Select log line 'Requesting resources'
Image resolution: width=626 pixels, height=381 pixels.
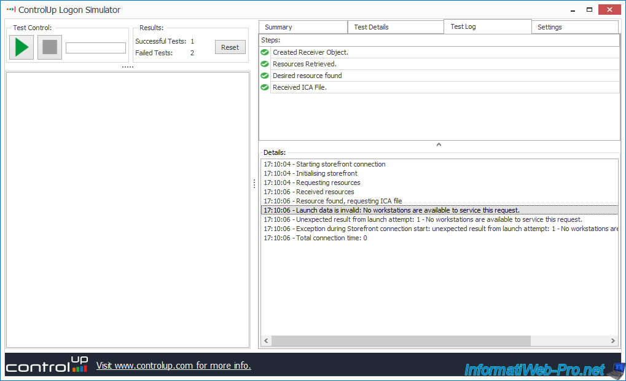coord(439,183)
